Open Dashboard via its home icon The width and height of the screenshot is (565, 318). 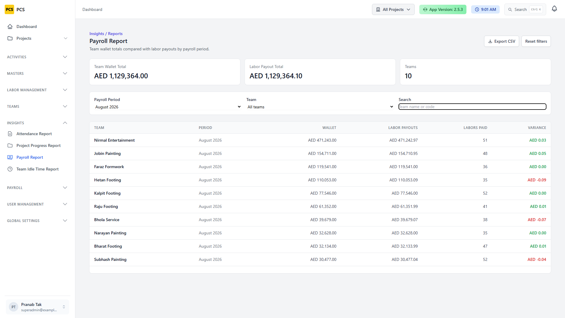pyautogui.click(x=10, y=26)
